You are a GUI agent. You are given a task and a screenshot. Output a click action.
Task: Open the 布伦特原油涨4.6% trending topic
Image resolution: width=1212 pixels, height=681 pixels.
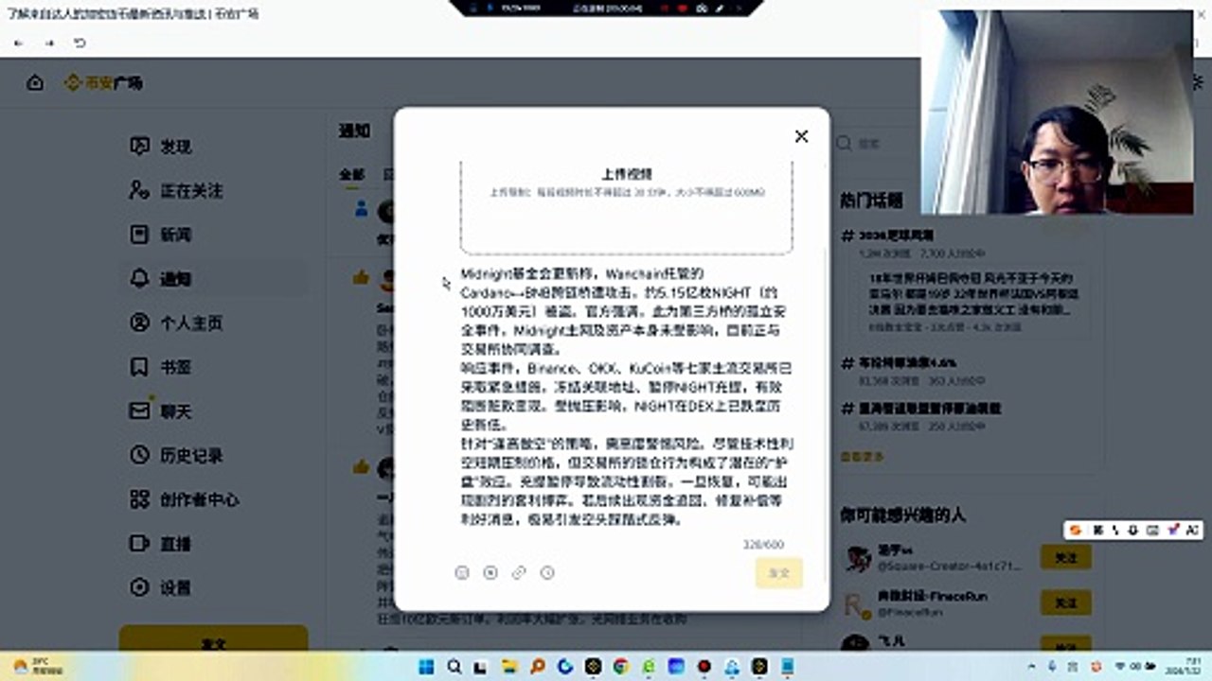[906, 362]
